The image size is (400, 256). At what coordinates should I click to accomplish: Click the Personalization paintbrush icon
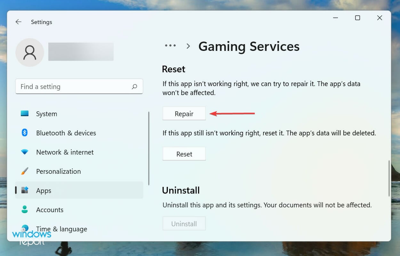click(25, 171)
